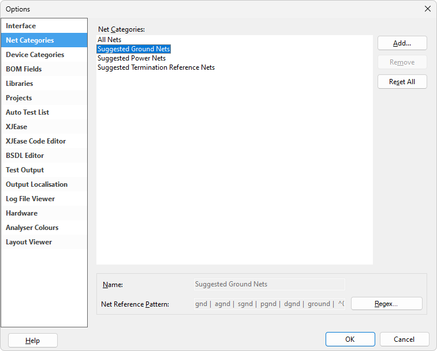
Task: Select Suggested Power Nets entry
Action: tap(132, 58)
